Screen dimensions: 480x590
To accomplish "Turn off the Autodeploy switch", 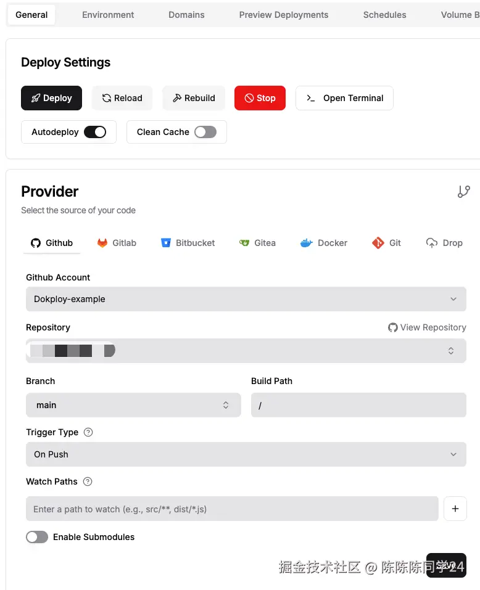I will point(95,132).
